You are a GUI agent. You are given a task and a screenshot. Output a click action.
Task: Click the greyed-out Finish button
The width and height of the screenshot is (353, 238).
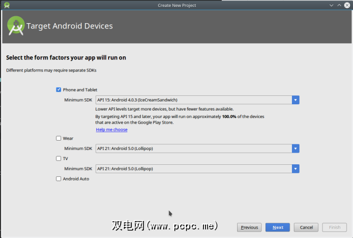[335, 227]
